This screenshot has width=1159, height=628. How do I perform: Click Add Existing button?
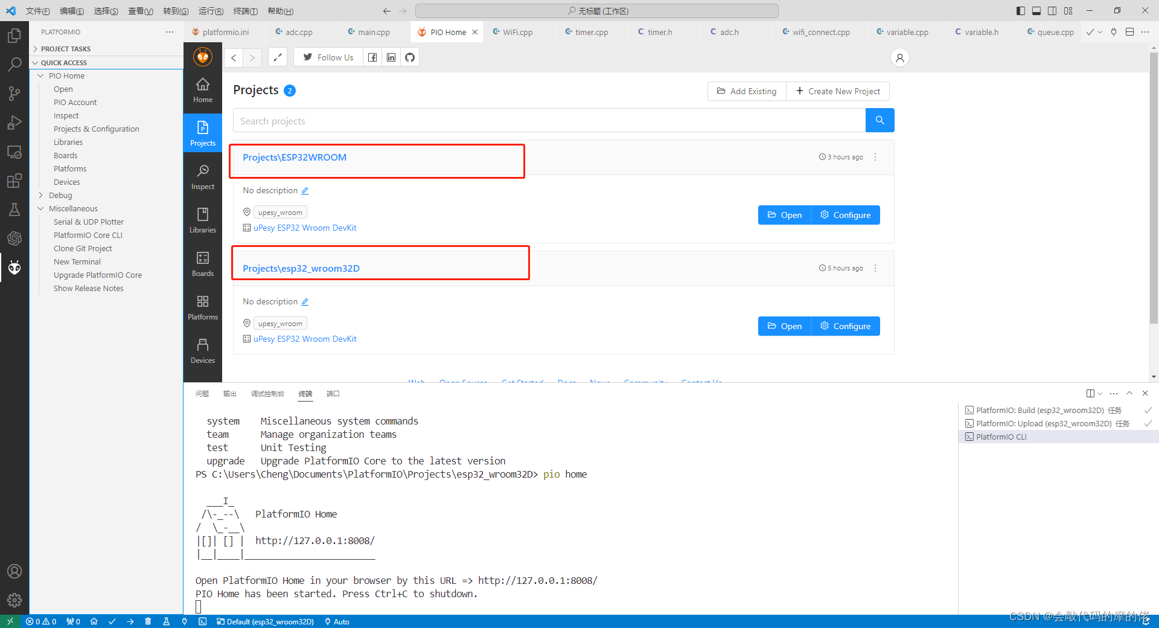pyautogui.click(x=747, y=91)
